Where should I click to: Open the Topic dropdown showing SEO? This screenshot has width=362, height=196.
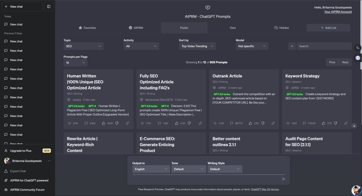[83, 46]
